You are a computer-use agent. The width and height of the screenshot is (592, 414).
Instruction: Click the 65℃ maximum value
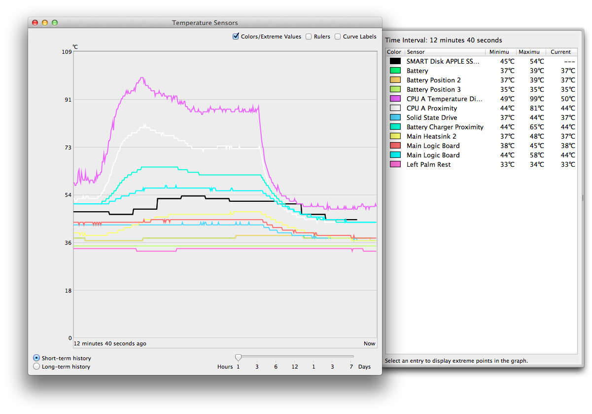[x=537, y=127]
